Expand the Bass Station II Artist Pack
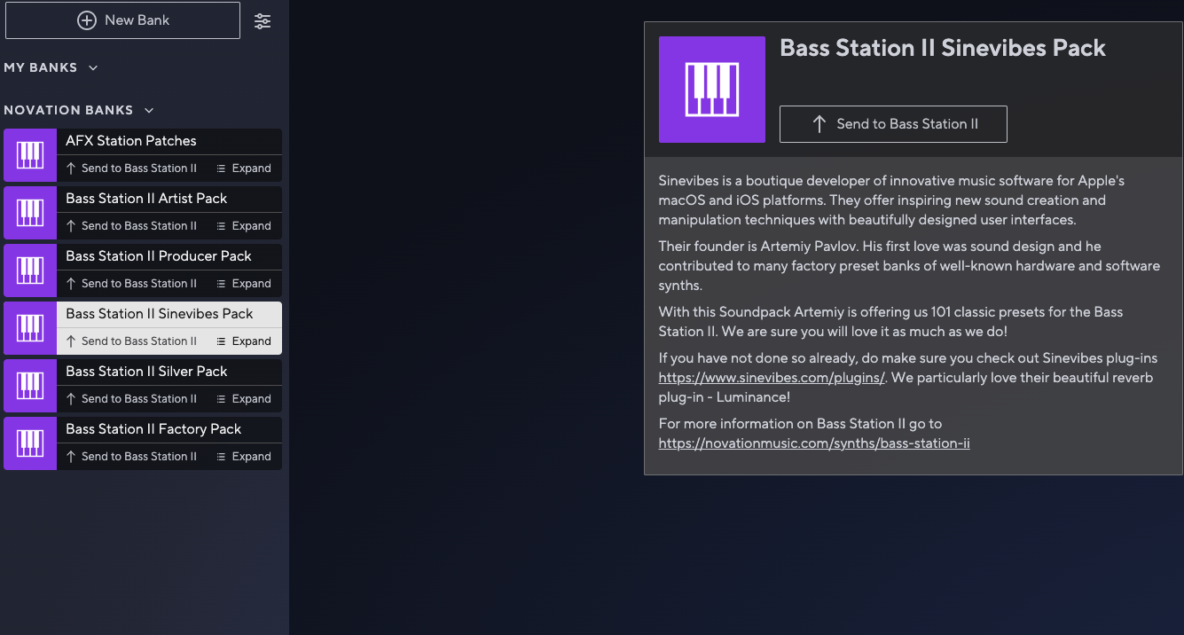 click(x=244, y=226)
